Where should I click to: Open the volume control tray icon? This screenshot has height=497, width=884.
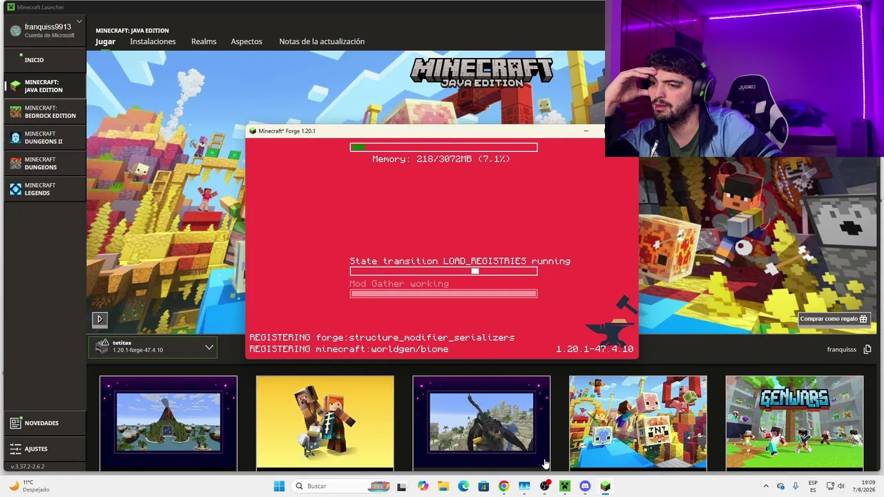coord(841,486)
